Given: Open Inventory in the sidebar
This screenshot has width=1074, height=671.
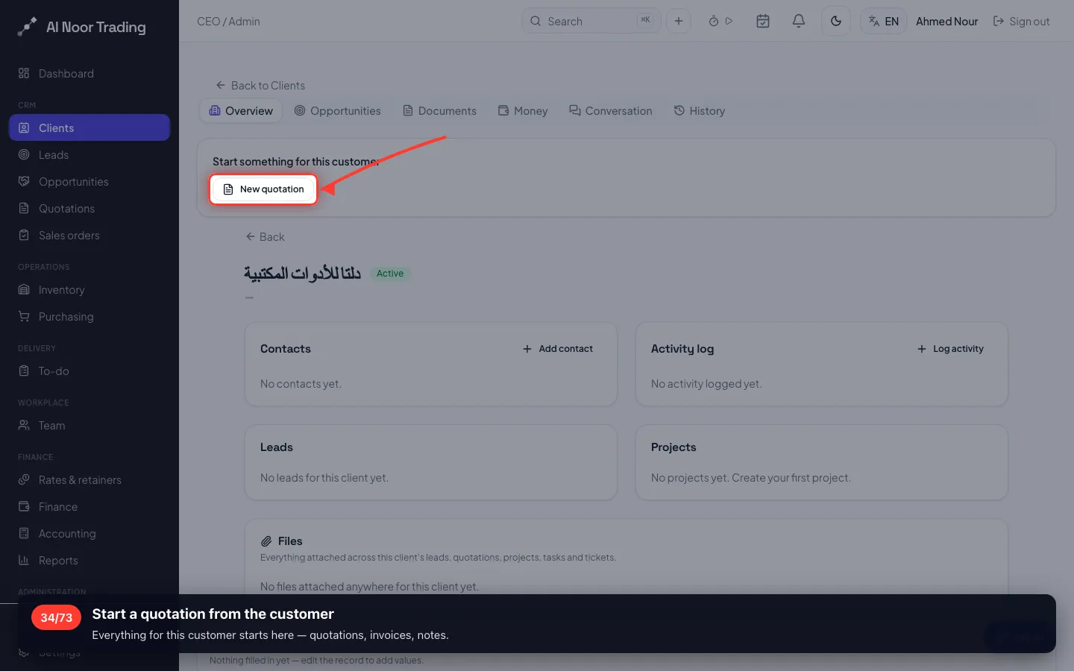Looking at the screenshot, I should [x=89, y=289].
